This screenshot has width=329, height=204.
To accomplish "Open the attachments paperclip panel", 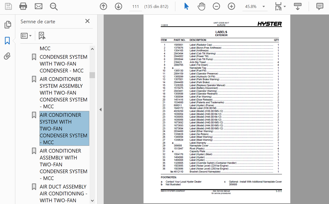I will [7, 56].
